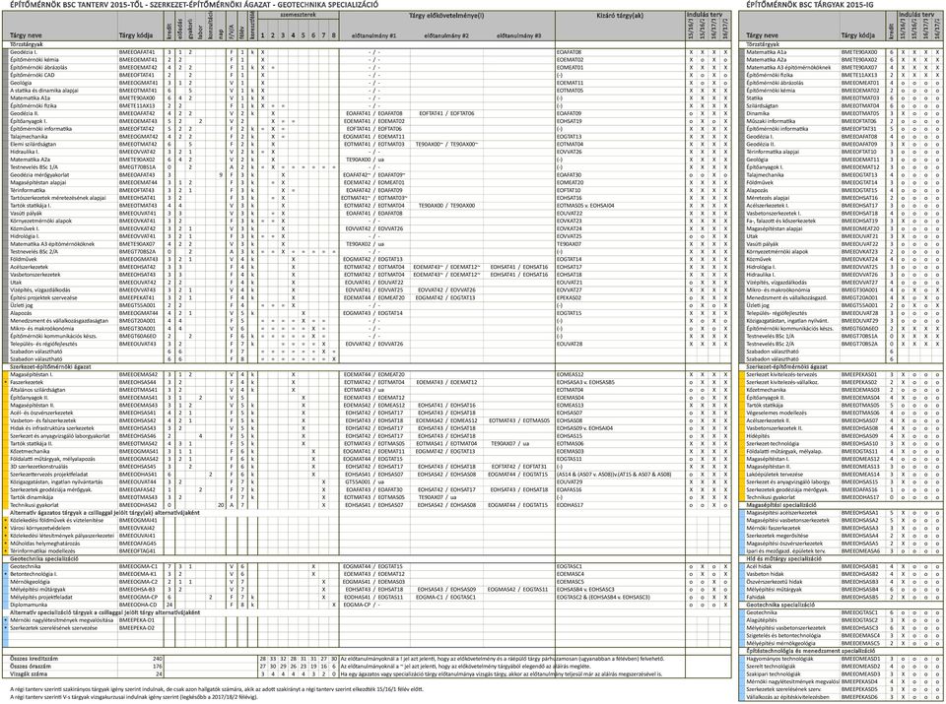Click the 'Összes óraszám' label

(x=31, y=667)
